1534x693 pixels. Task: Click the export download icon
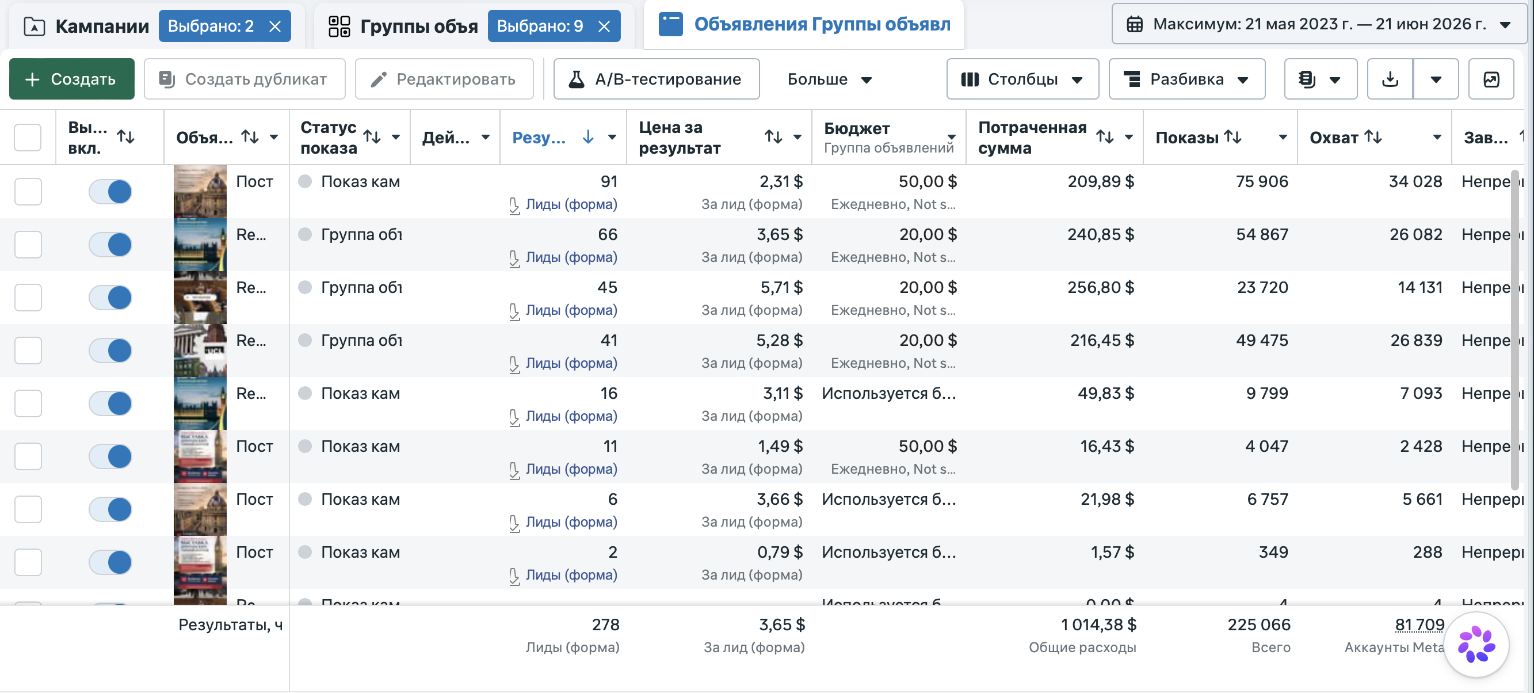point(1390,79)
